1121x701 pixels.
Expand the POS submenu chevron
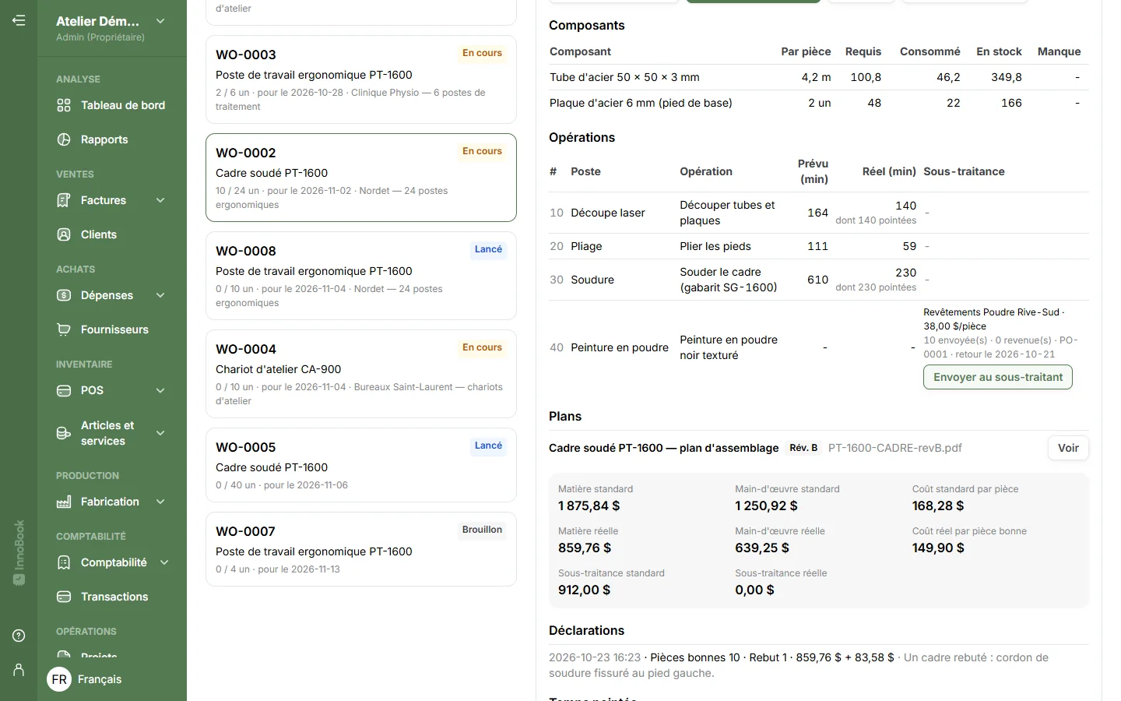pos(160,390)
